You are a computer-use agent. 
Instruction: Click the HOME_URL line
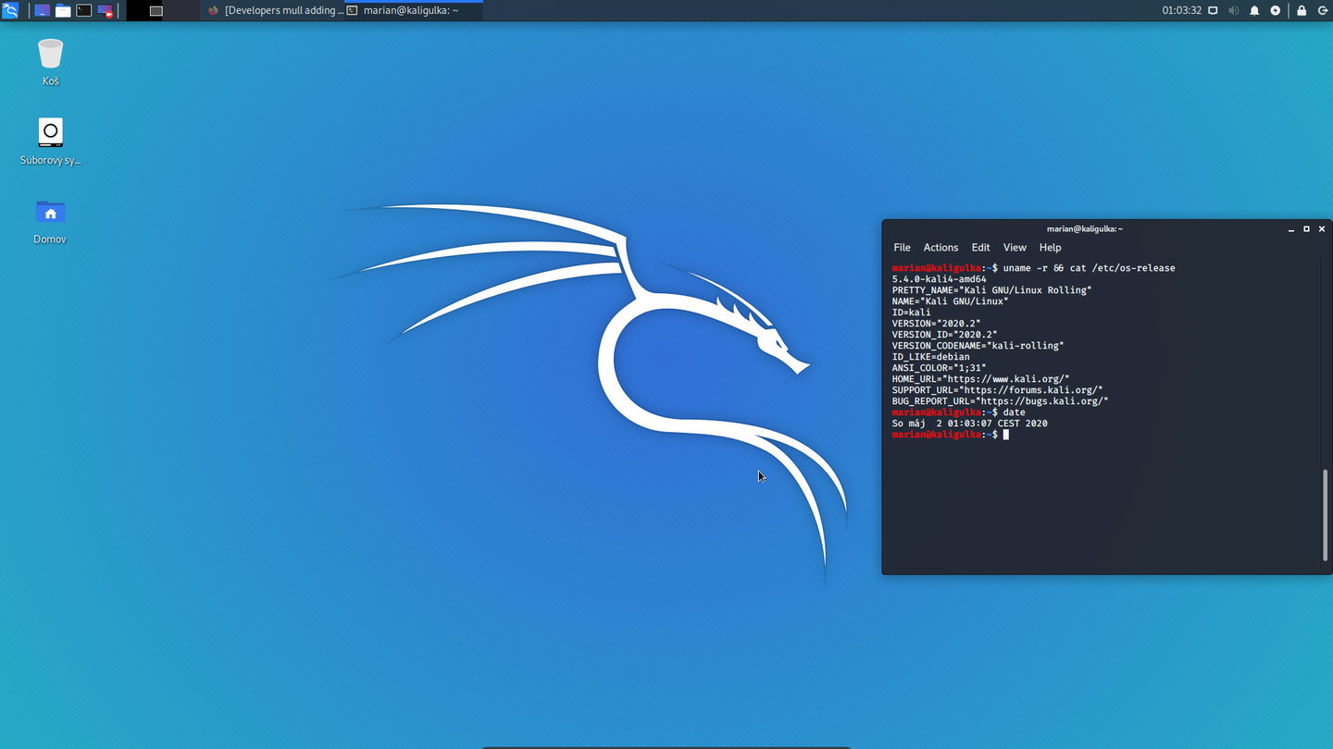pyautogui.click(x=981, y=379)
